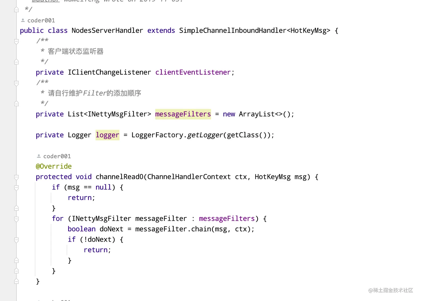The height and width of the screenshot is (301, 421).
Task: Click messageFilters in the for loop header
Action: click(x=227, y=219)
